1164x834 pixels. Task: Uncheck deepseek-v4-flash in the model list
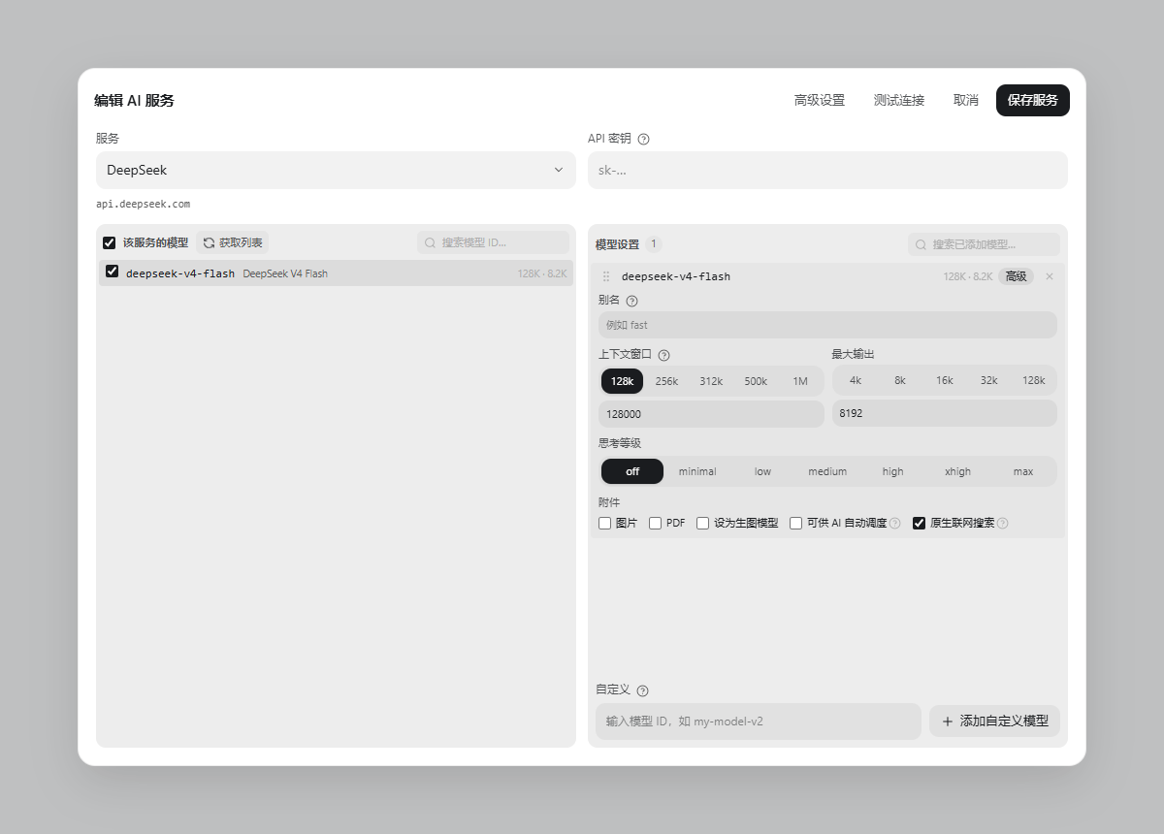[x=112, y=272]
